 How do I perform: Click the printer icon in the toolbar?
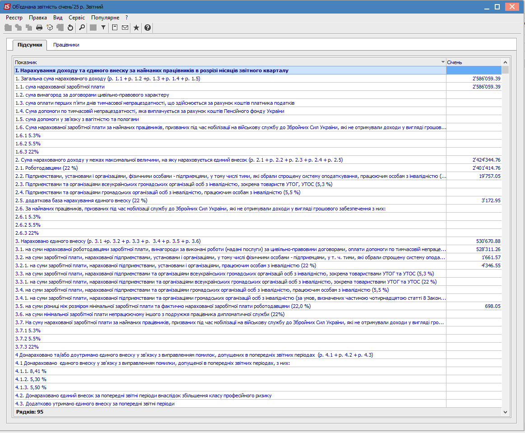tap(39, 28)
